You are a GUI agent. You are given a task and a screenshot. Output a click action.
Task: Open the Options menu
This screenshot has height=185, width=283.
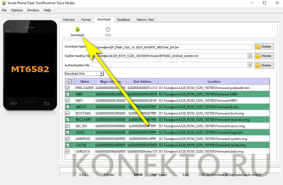pos(17,10)
